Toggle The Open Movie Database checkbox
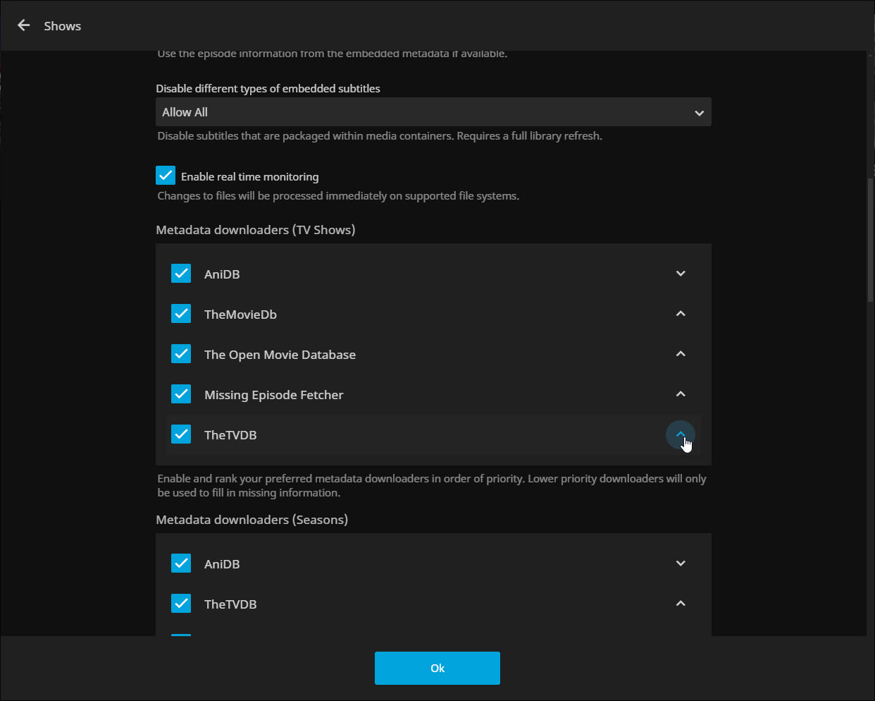The image size is (875, 701). [x=181, y=354]
